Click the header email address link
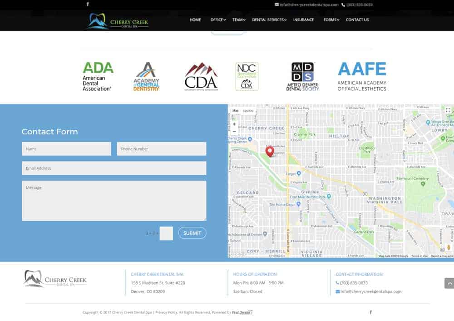 (306, 5)
